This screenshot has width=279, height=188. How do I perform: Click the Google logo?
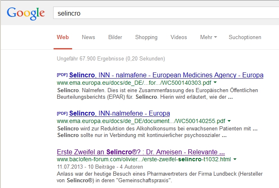point(26,13)
